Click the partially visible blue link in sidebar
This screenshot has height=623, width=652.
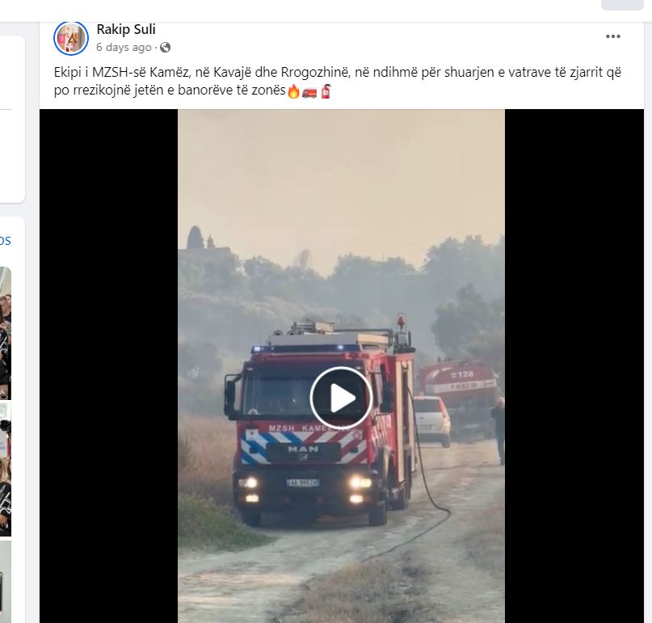6,241
